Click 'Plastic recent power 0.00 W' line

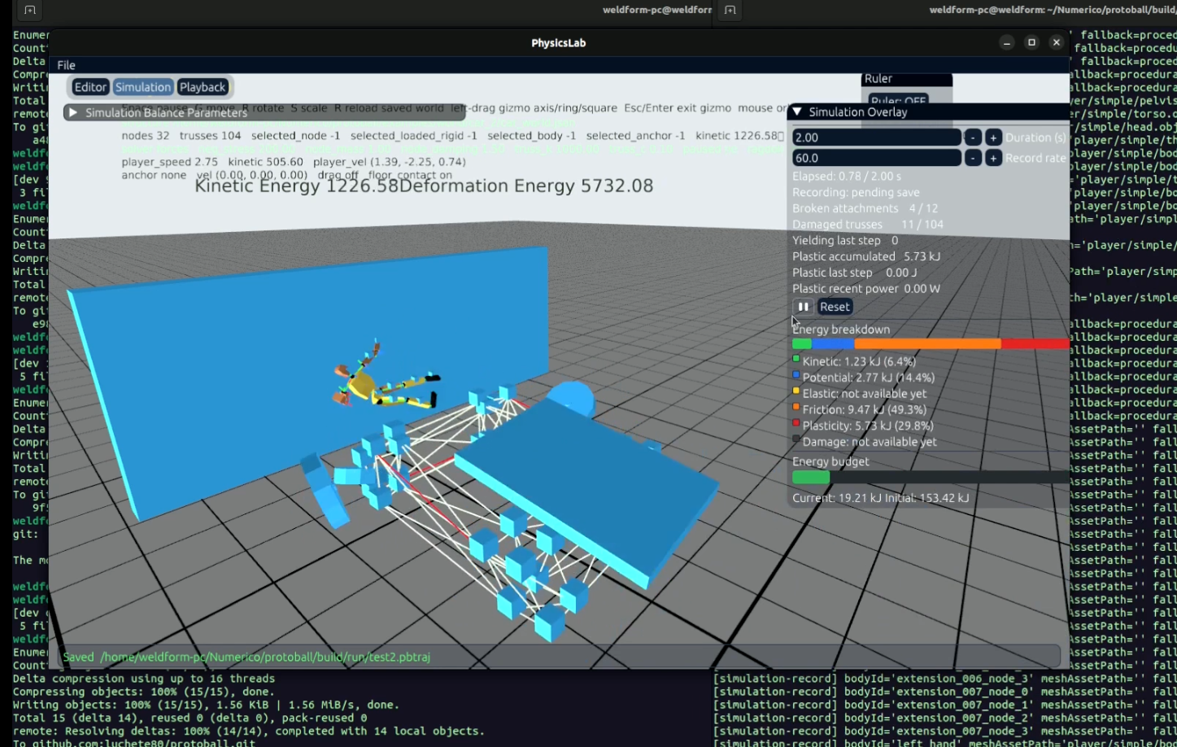866,288
